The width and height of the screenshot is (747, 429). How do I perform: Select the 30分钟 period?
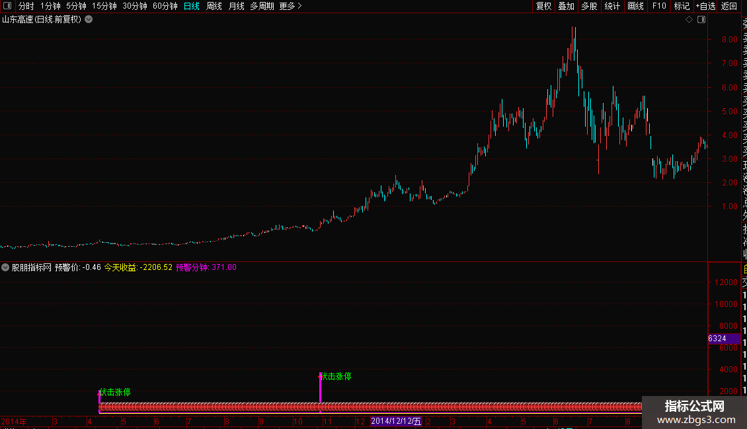[x=134, y=6]
